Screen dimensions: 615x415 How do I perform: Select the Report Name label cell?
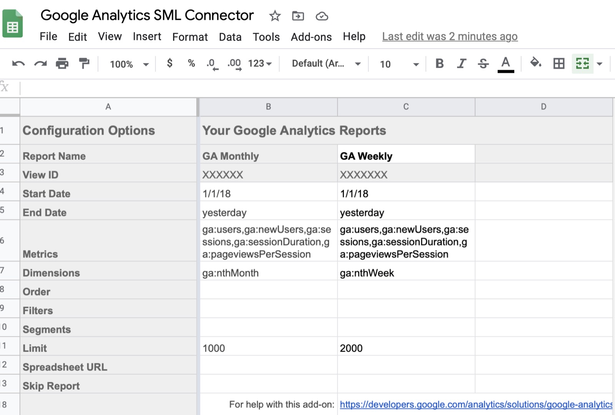pos(108,154)
